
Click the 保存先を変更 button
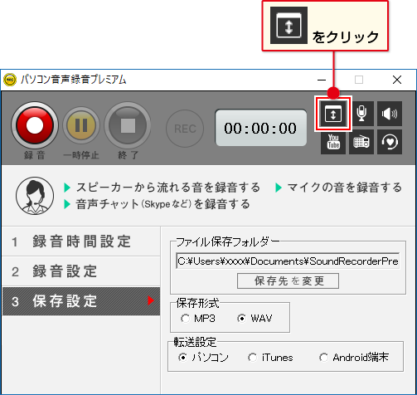point(288,280)
